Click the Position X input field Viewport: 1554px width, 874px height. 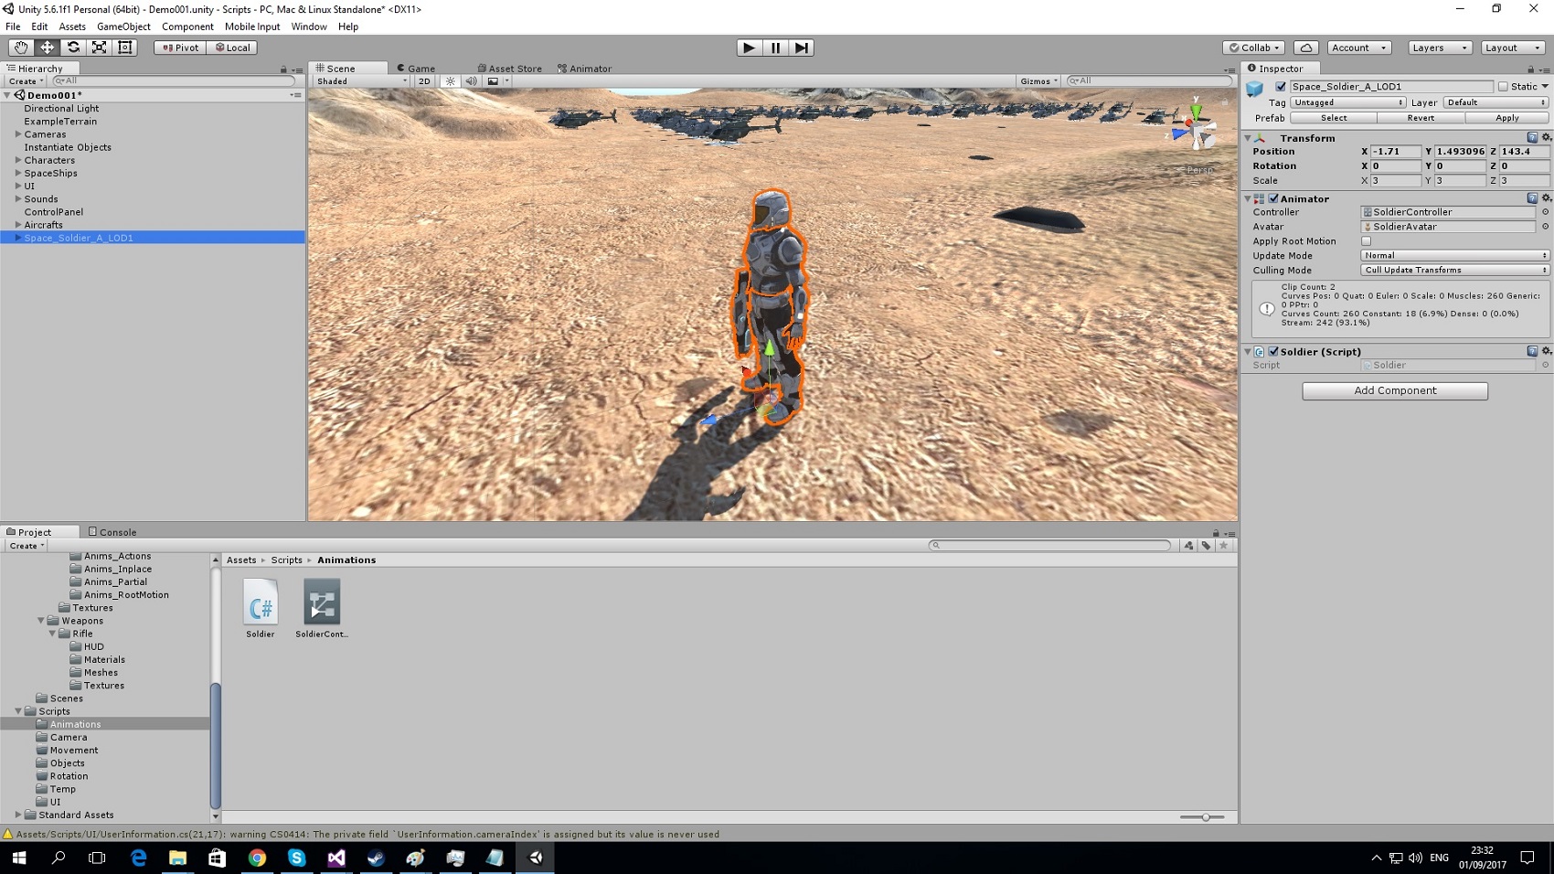tap(1396, 152)
